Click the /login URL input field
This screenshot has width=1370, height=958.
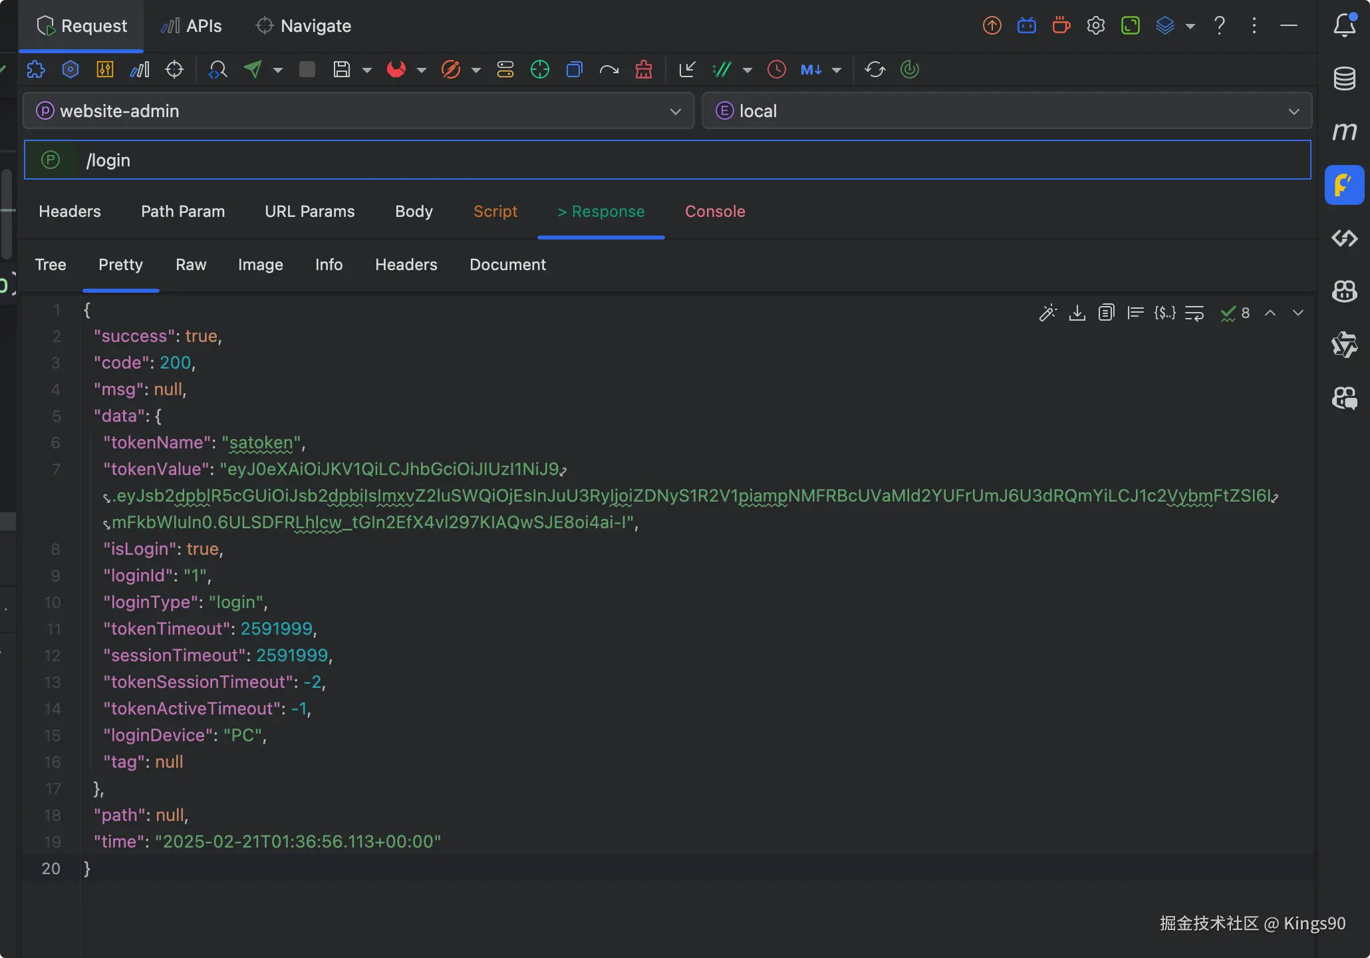tap(665, 160)
